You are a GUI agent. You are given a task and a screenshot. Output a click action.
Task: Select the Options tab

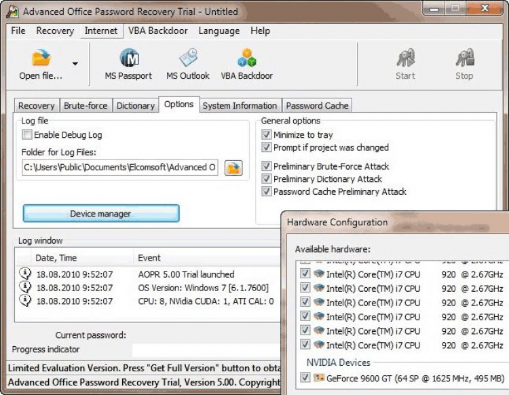tap(179, 105)
